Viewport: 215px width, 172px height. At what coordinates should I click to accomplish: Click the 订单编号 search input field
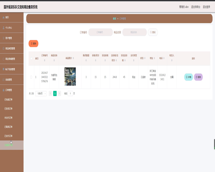[101, 32]
